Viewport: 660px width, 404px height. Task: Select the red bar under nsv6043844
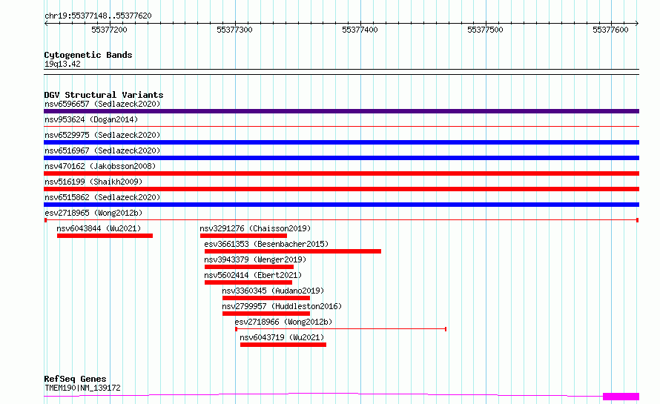[105, 236]
